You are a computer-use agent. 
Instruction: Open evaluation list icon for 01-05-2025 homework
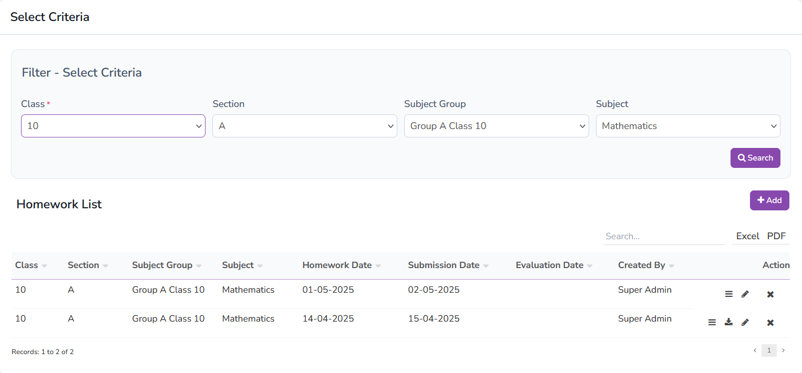click(728, 294)
